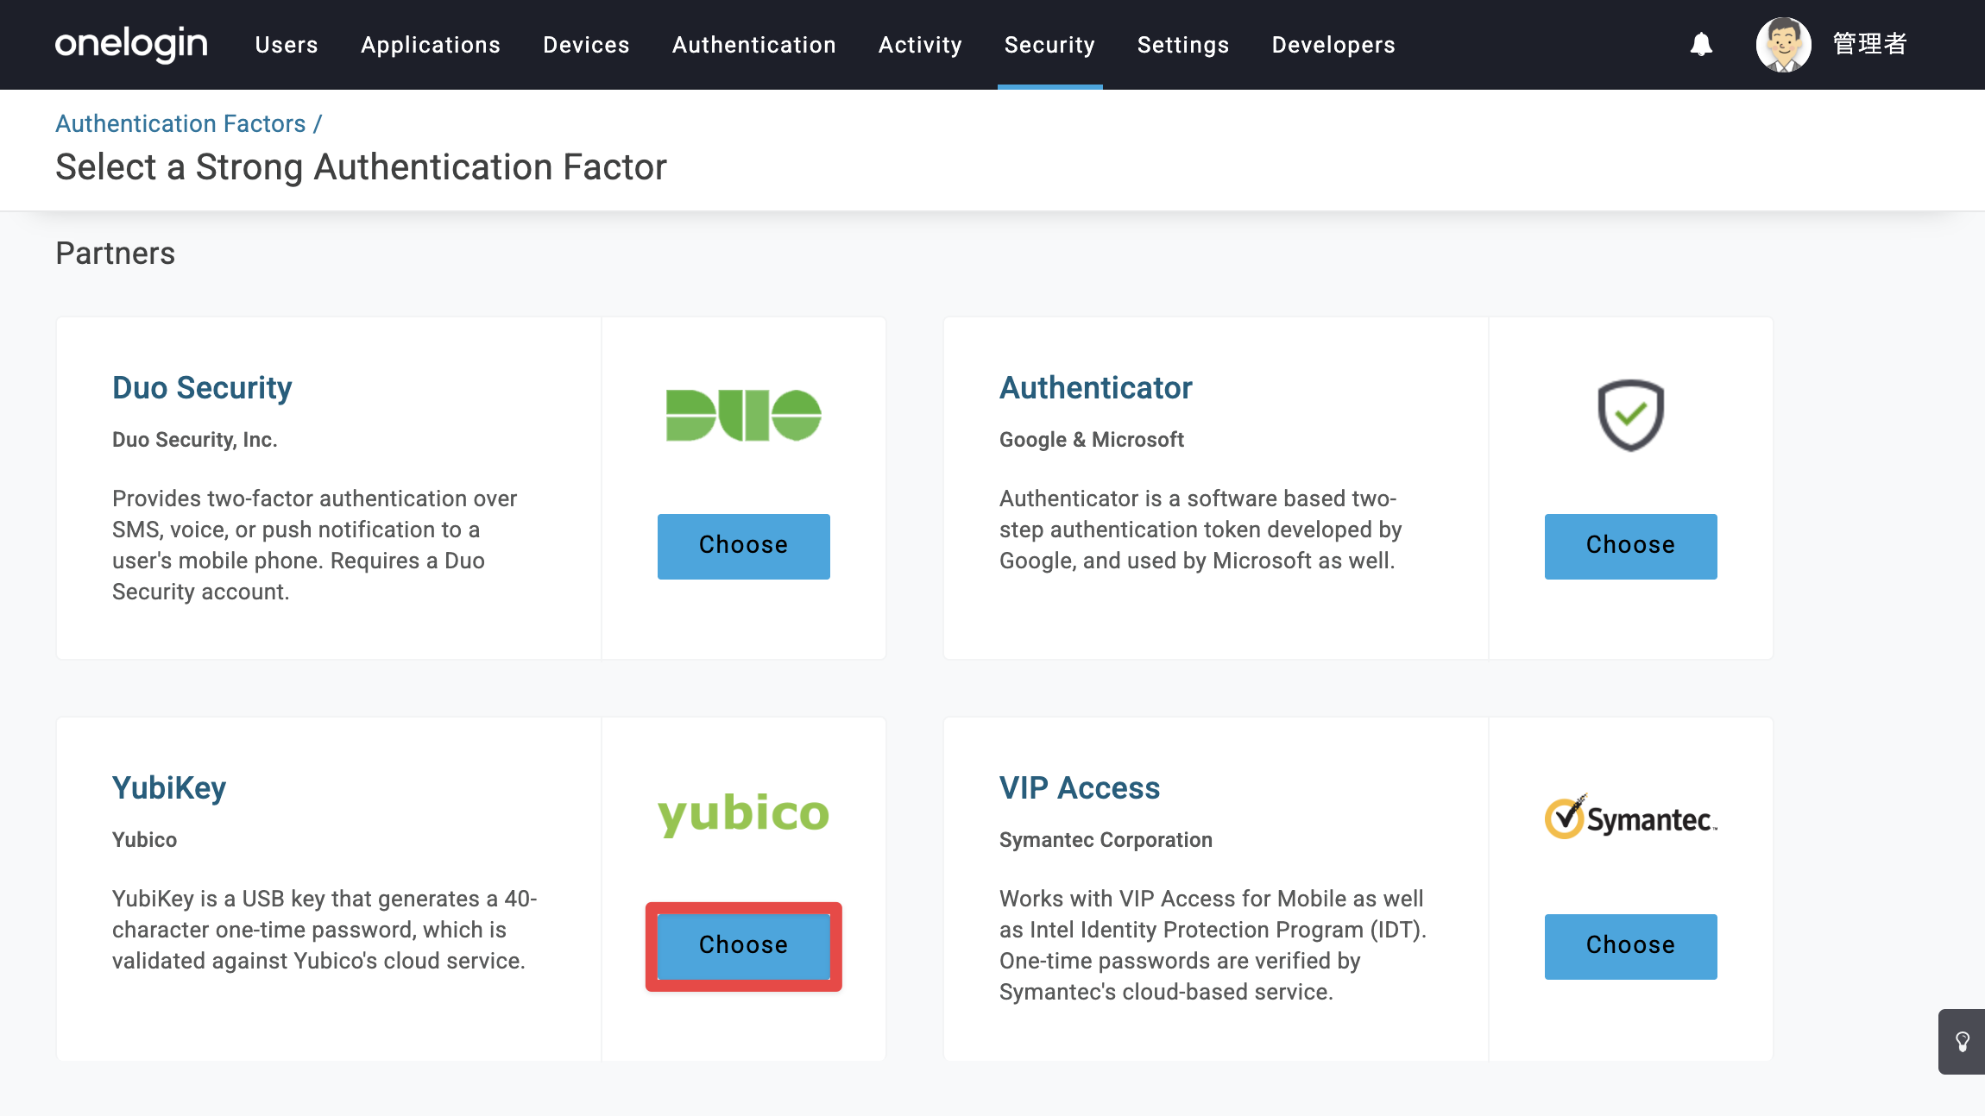Click the YubiKey description paragraph

[325, 930]
